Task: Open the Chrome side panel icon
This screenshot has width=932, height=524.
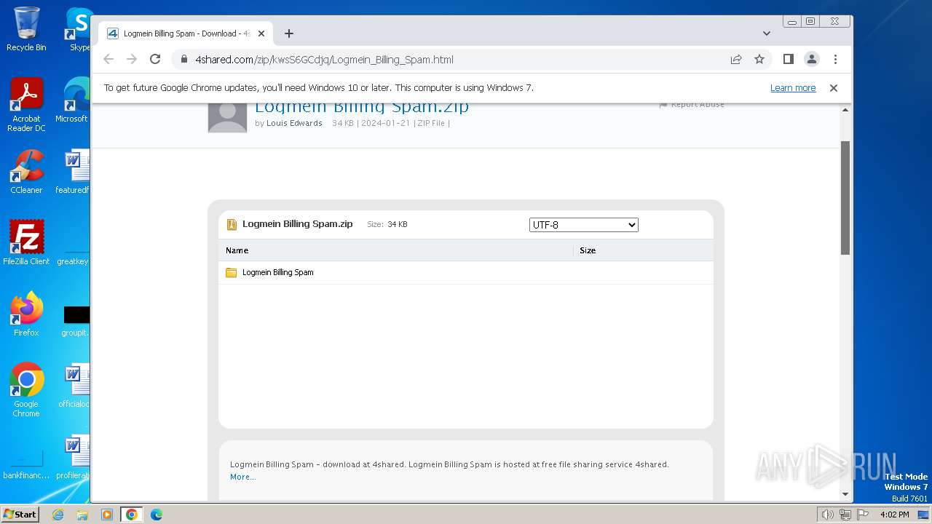Action: coord(788,60)
